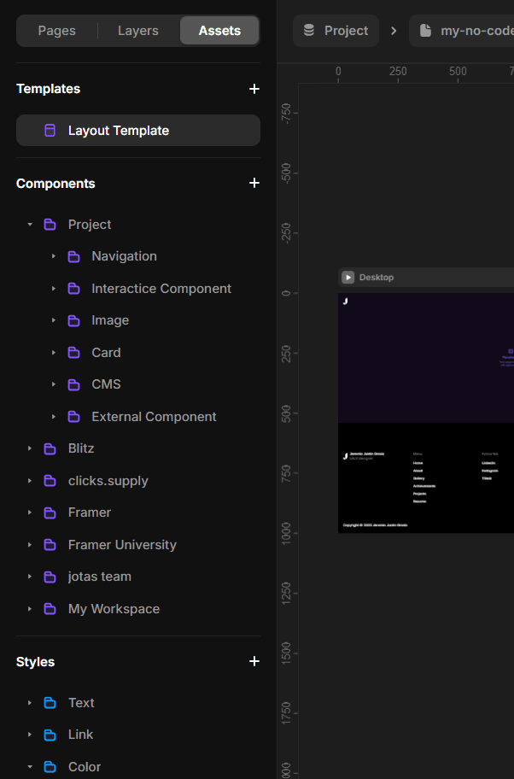Click the breadcrumb chevron separator
Screen dimensions: 514x779
pyautogui.click(x=394, y=31)
